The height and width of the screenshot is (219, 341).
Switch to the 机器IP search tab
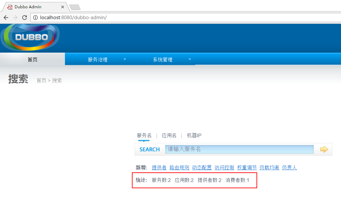pyautogui.click(x=194, y=136)
